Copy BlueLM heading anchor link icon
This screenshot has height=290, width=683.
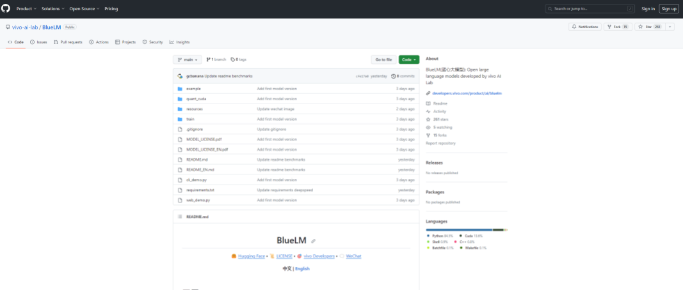pos(313,241)
